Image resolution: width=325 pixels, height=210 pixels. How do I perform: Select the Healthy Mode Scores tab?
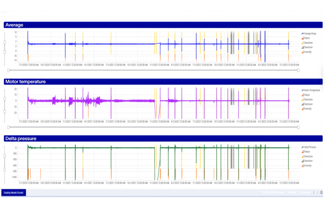tap(14, 193)
